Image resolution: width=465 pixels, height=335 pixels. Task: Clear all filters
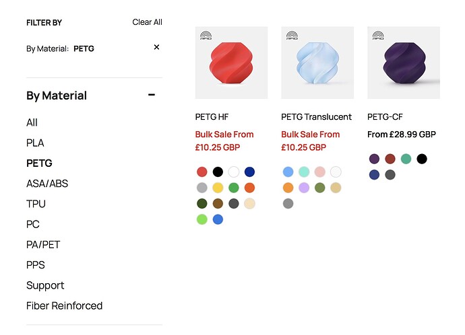[147, 22]
